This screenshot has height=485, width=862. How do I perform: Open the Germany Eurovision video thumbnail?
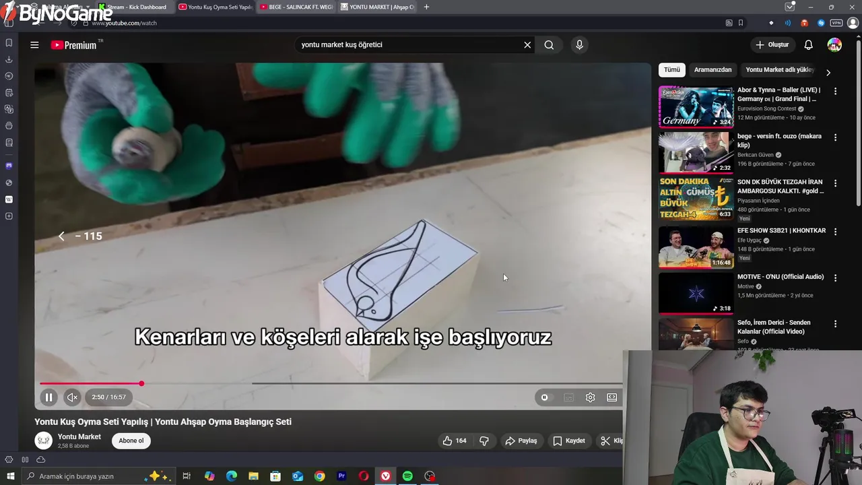[x=696, y=106]
